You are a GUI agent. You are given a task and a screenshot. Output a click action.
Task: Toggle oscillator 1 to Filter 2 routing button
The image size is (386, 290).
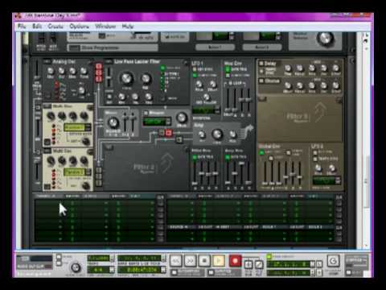click(x=99, y=170)
